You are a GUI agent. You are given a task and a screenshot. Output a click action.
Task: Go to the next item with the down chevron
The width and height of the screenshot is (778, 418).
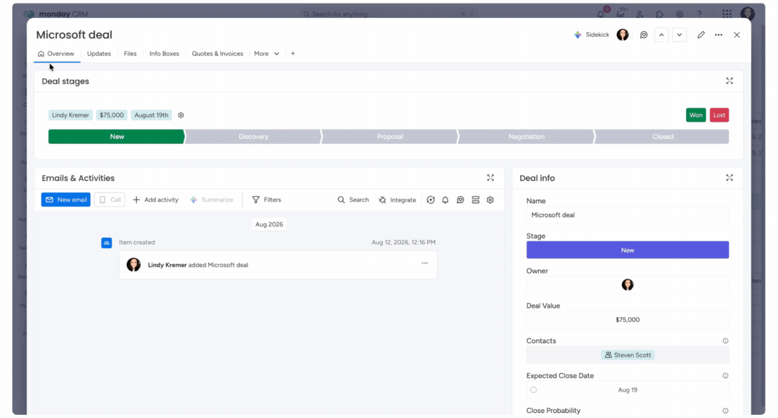point(680,35)
